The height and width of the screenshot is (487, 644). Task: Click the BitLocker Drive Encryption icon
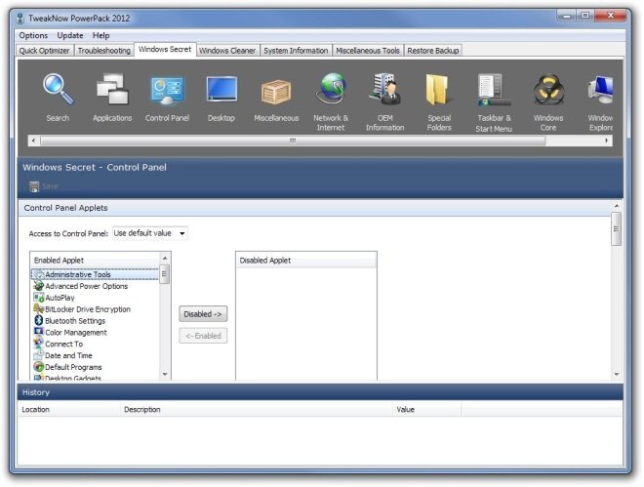click(39, 308)
